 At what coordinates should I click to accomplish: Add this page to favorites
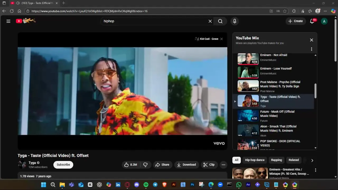pyautogui.click(x=285, y=11)
